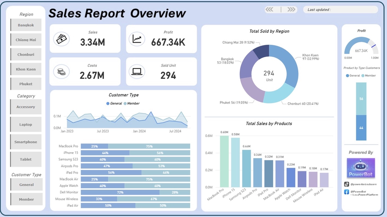This screenshot has height=217, width=387.
Task: Click the General 44 stacked column segment
Action: [x=361, y=128]
